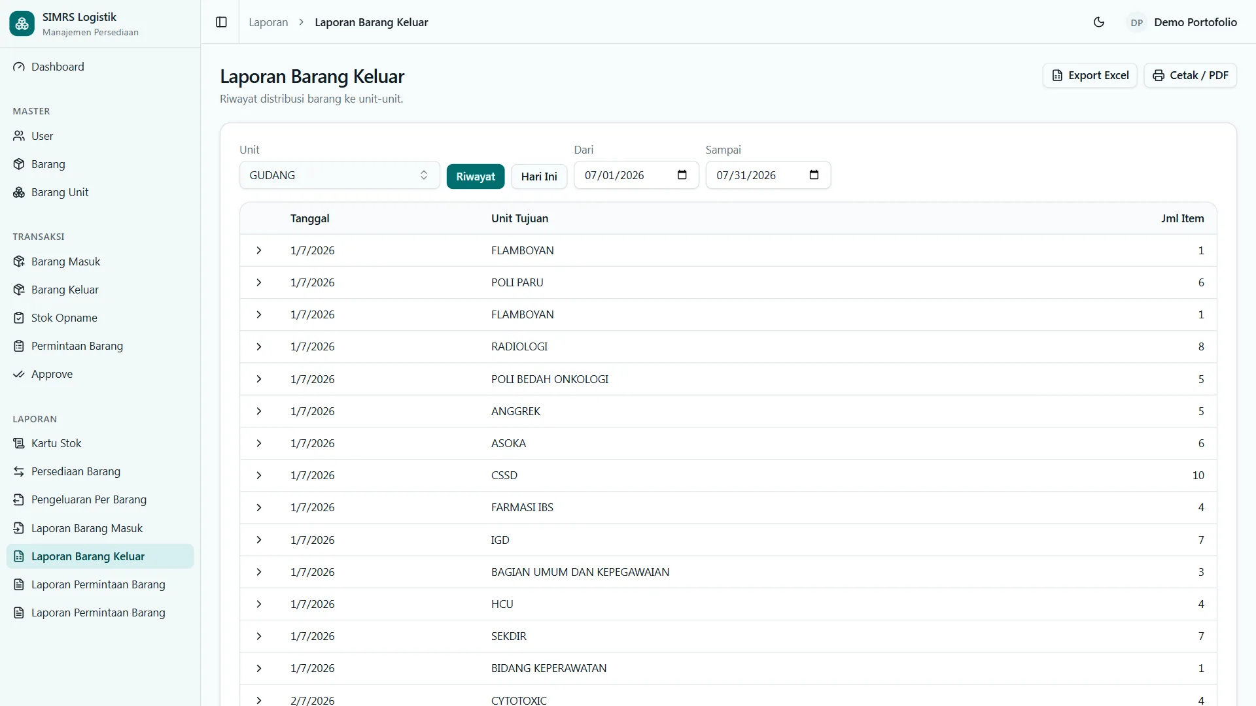Open the Unit GUDANG dropdown

(340, 175)
